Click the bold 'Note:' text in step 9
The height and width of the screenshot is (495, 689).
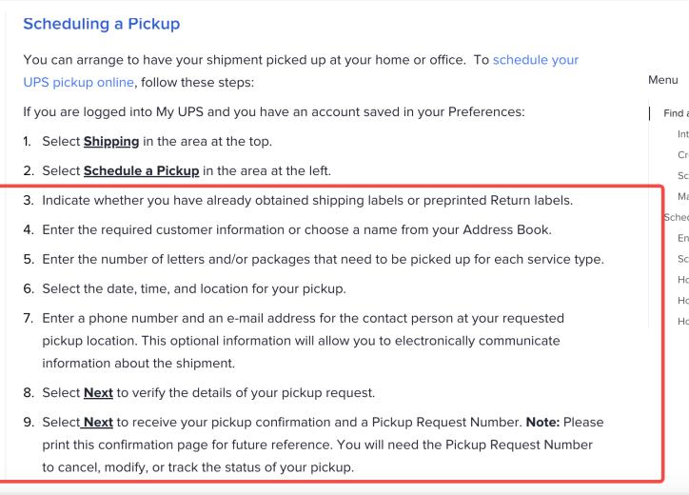542,422
